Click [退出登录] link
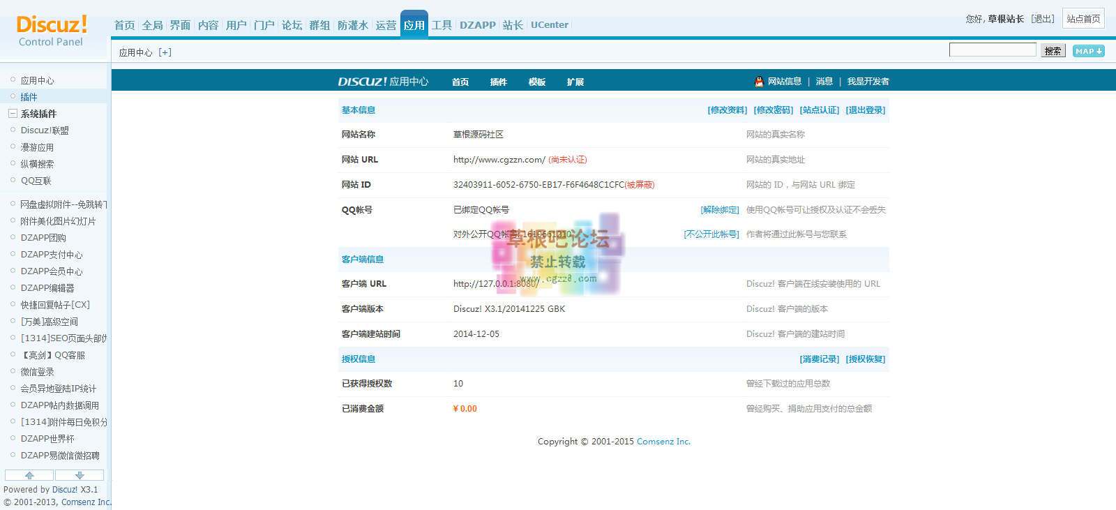1116x510 pixels. tap(866, 110)
